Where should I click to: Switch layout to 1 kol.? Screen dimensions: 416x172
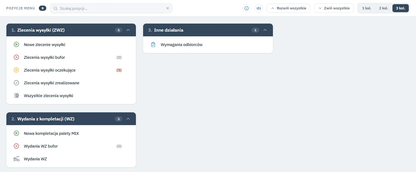[x=367, y=8]
